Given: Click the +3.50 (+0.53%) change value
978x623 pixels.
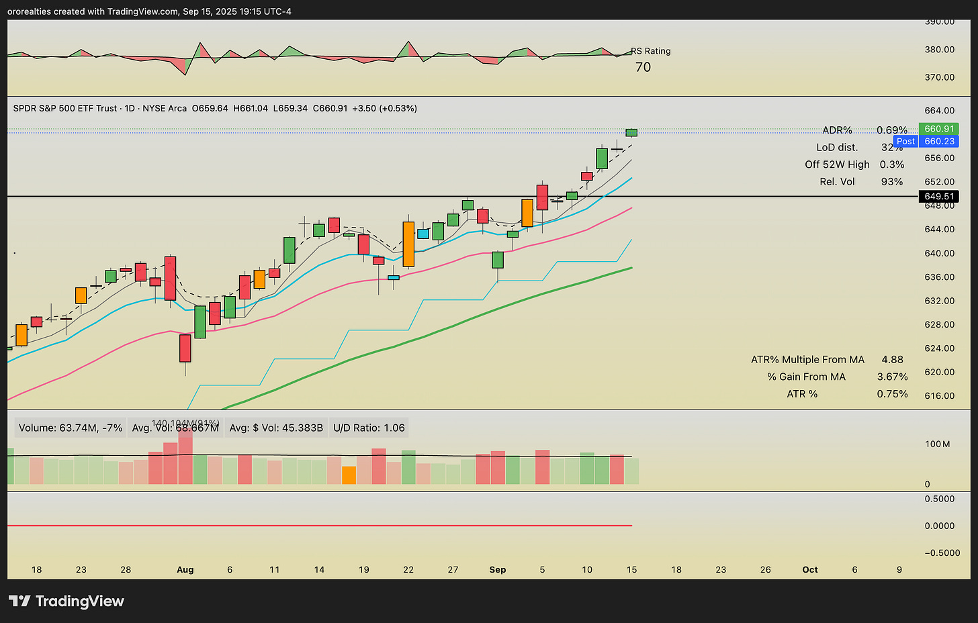Looking at the screenshot, I should pos(384,108).
